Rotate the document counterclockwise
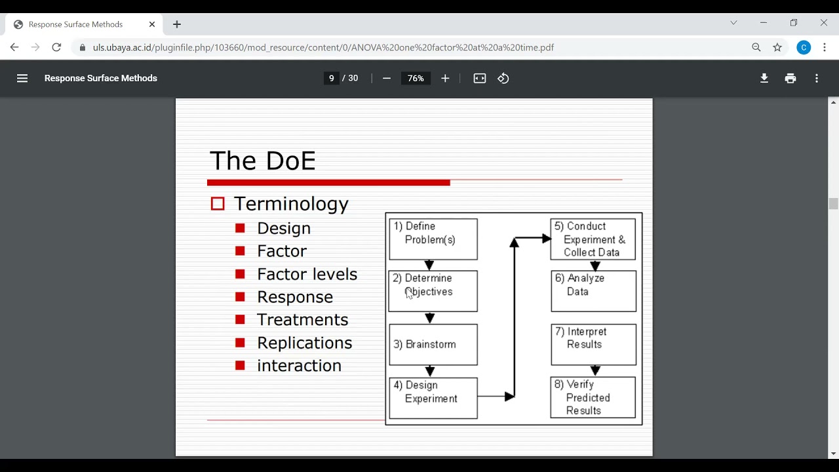Image resolution: width=839 pixels, height=472 pixels. tap(503, 78)
